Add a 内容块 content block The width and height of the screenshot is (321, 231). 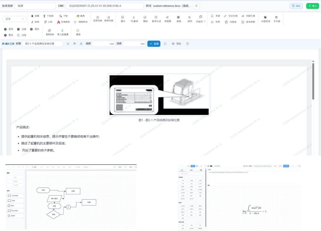[x=231, y=22]
